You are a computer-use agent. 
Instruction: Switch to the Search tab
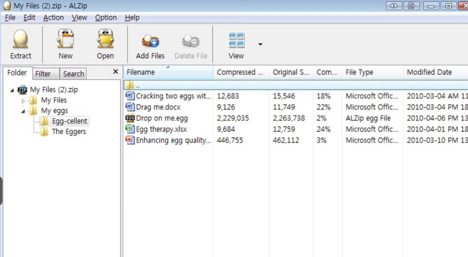coord(73,74)
